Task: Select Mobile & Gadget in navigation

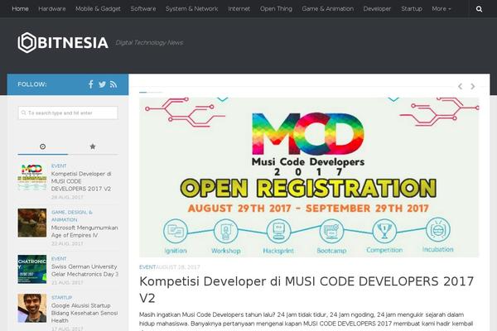Action: [x=98, y=9]
